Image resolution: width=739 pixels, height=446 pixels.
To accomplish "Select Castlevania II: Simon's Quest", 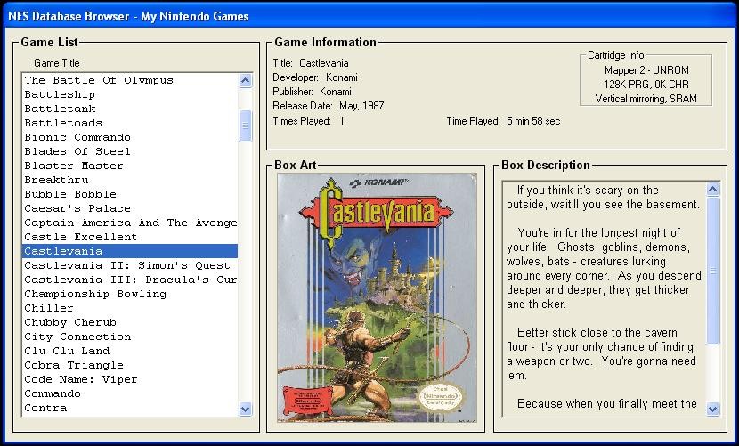I will [x=130, y=265].
